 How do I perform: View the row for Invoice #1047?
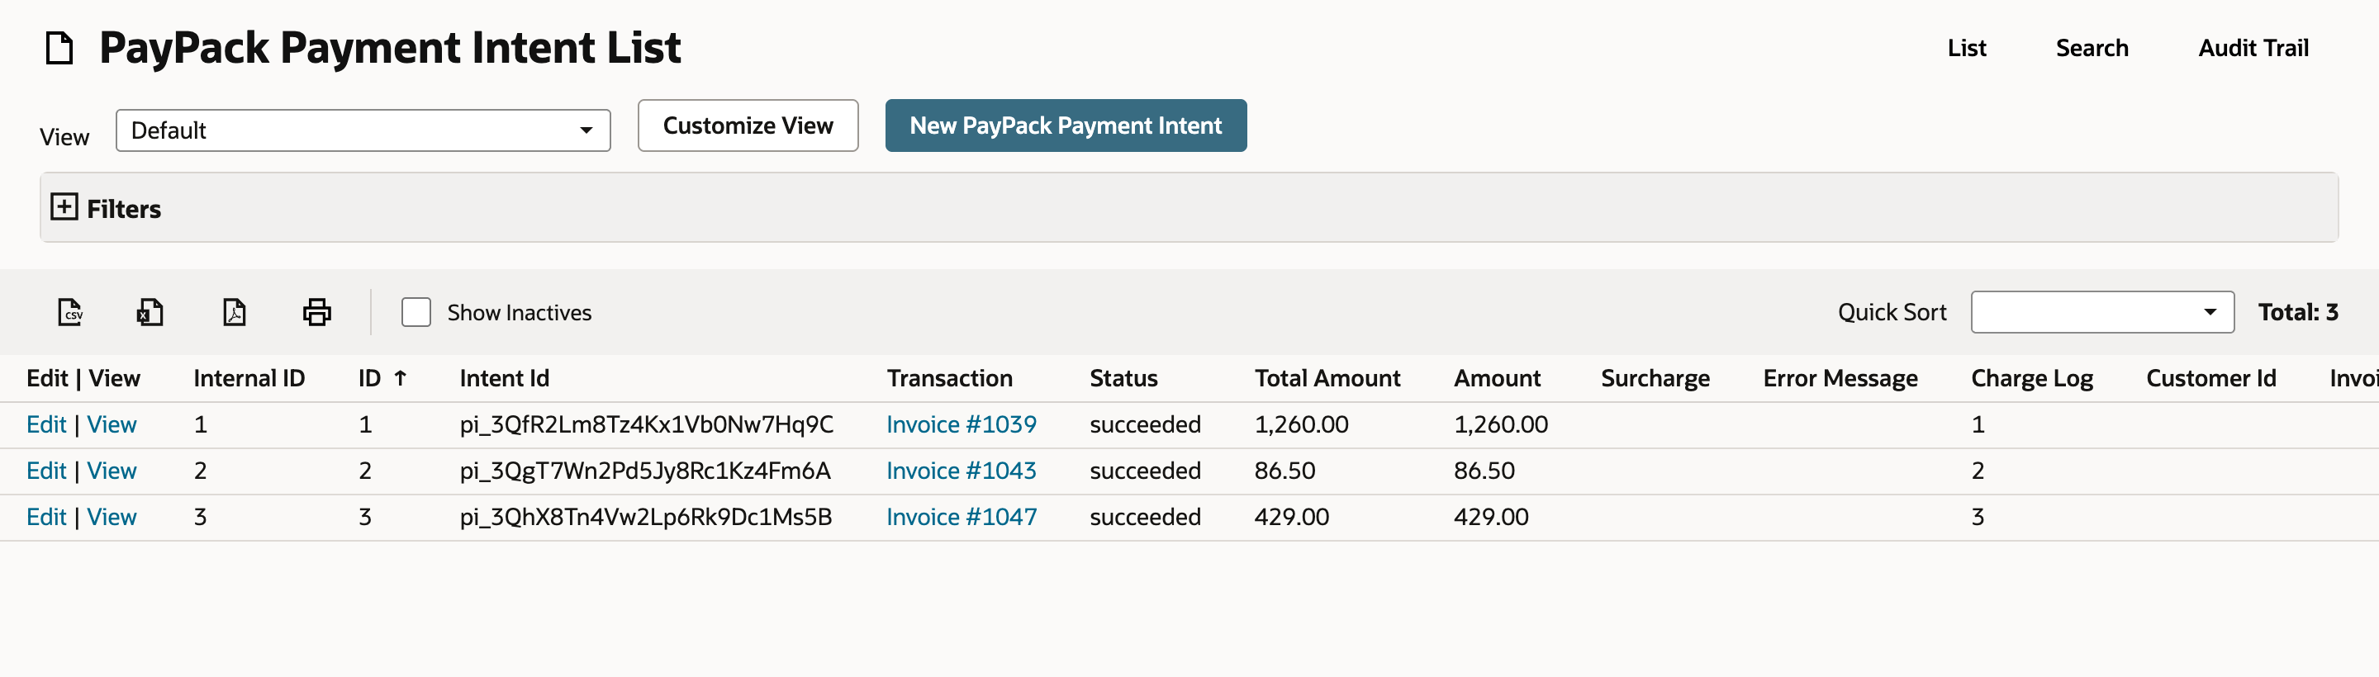coord(112,517)
